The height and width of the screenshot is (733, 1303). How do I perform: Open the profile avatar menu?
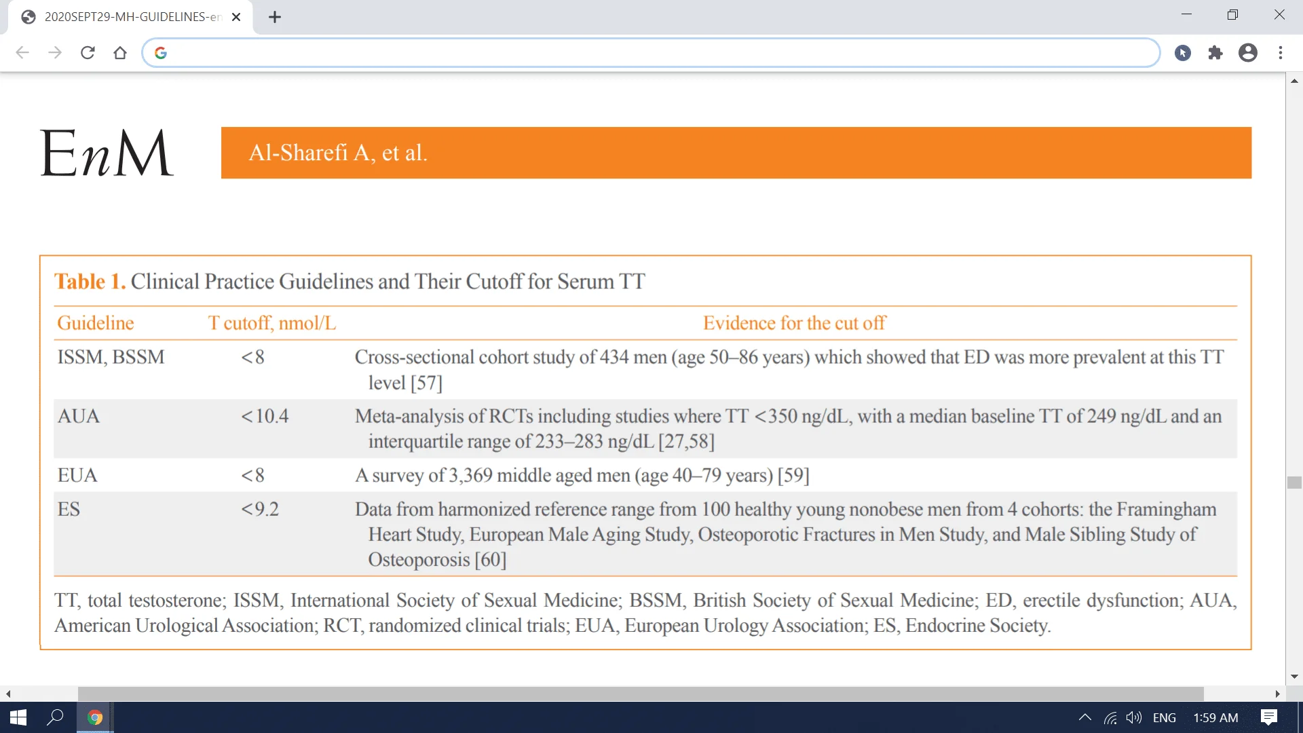point(1248,53)
